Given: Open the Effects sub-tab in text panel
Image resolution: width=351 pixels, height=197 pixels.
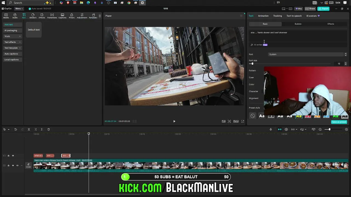Looking at the screenshot, I should pyautogui.click(x=331, y=24).
